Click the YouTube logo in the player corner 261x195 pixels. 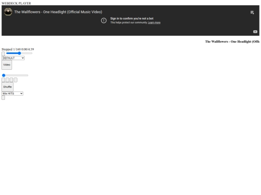(x=255, y=32)
